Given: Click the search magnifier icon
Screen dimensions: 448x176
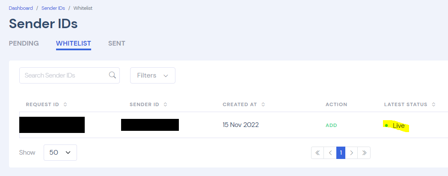Looking at the screenshot, I should click(x=113, y=75).
